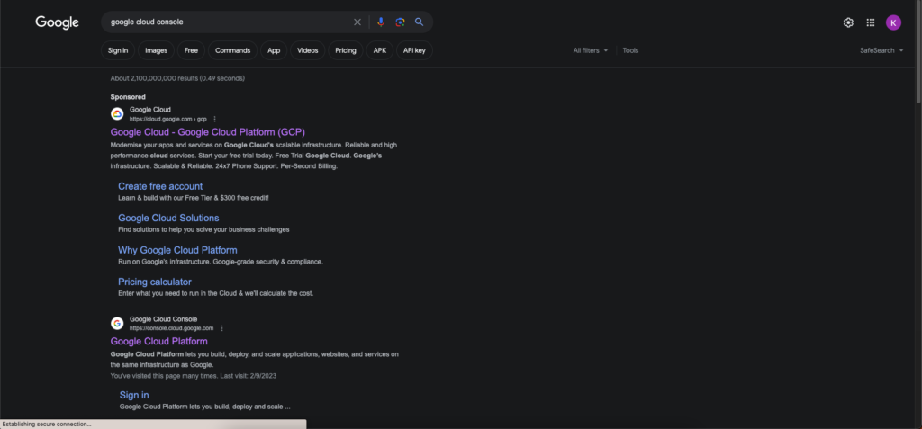
Task: Select the Images filter chip
Action: click(157, 50)
